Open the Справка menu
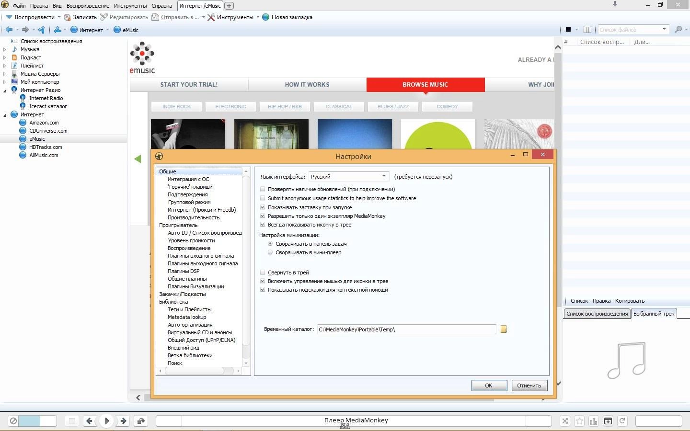Screen dimensions: 690x431 click(x=162, y=6)
